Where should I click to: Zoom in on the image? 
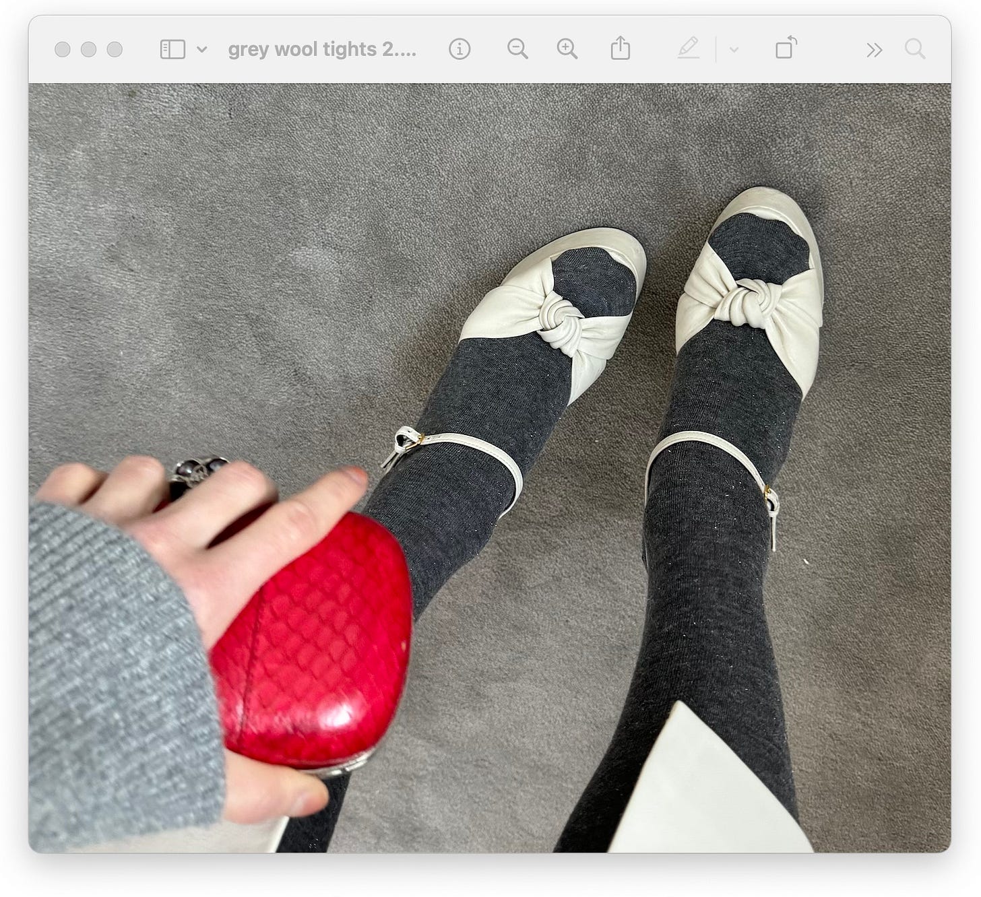point(567,49)
